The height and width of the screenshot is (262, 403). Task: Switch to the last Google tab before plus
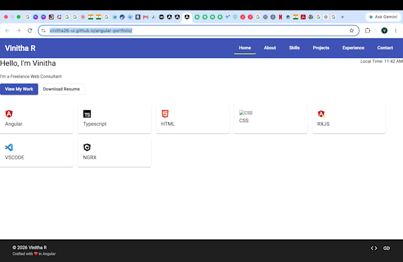pos(333,17)
